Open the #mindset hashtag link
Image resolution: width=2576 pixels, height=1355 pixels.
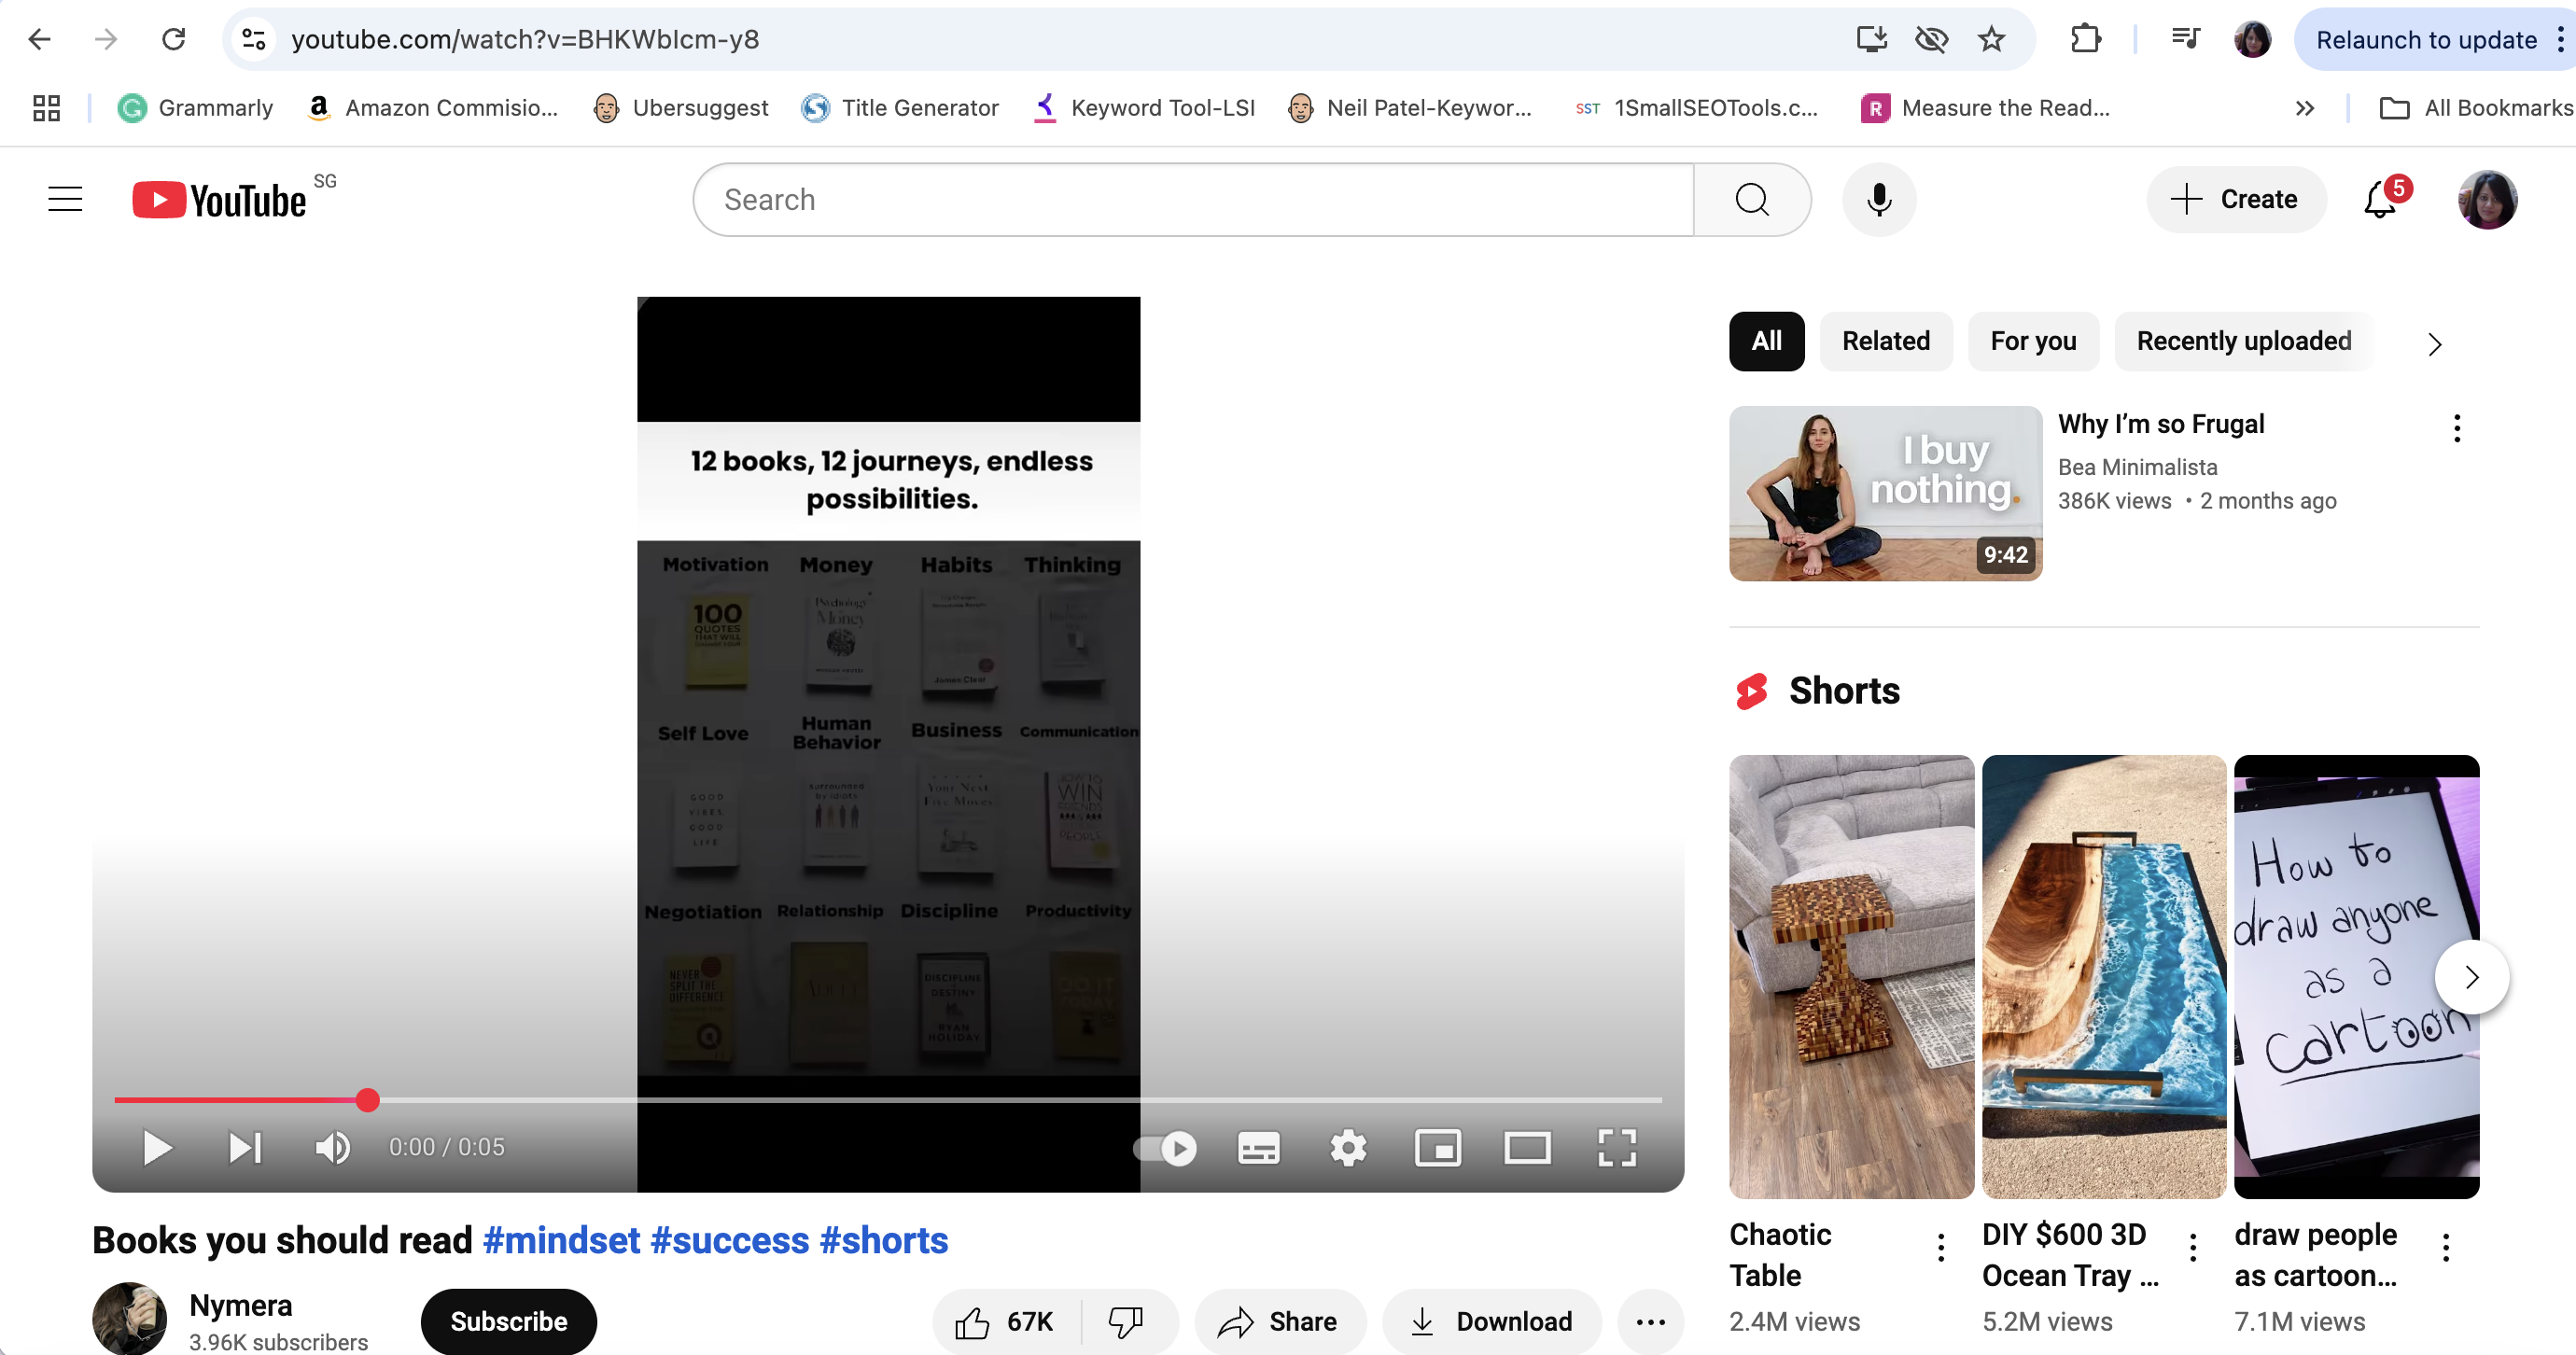coord(561,1240)
